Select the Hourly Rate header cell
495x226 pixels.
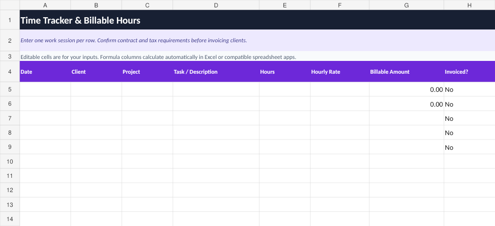pos(340,72)
